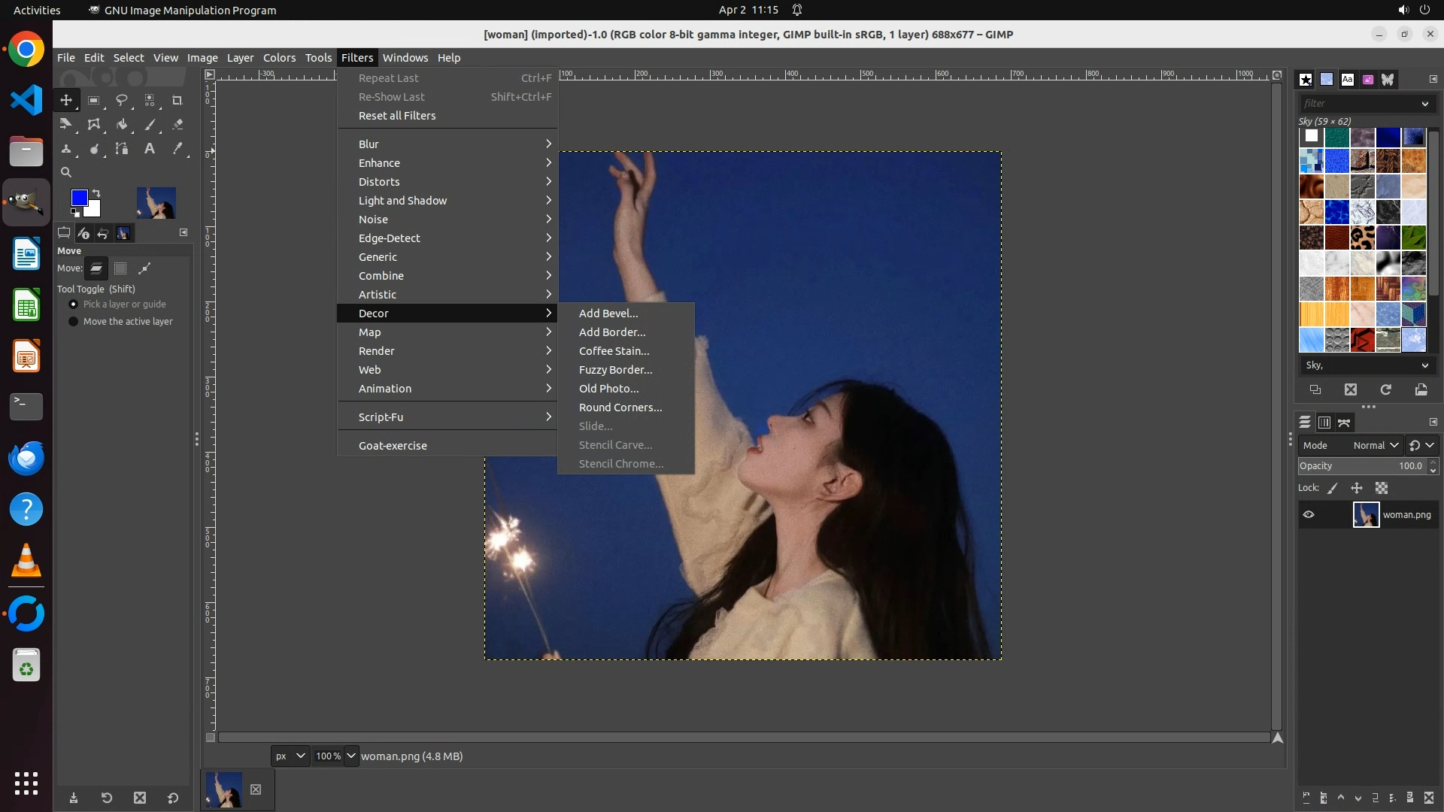Swap foreground and background colors arrow
Image resolution: width=1444 pixels, height=812 pixels.
96,193
